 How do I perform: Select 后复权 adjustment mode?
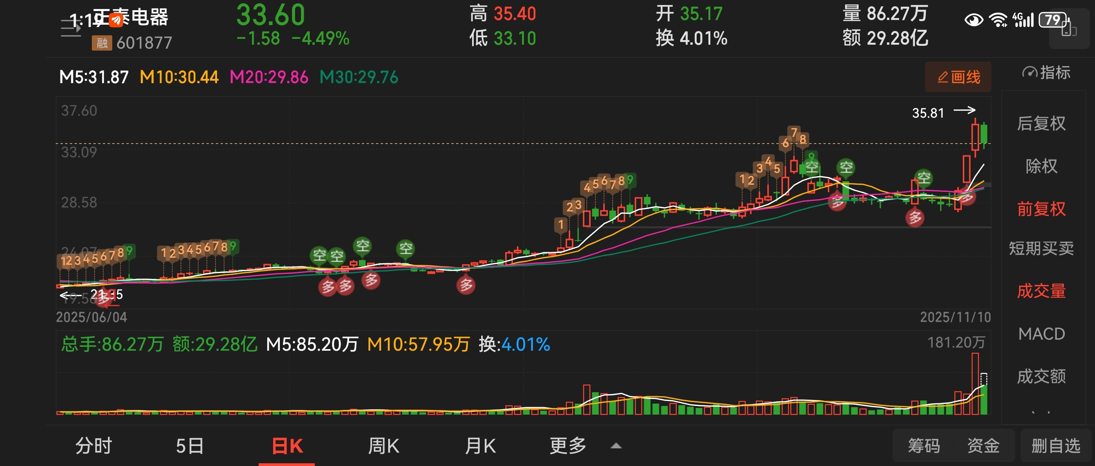click(1041, 124)
